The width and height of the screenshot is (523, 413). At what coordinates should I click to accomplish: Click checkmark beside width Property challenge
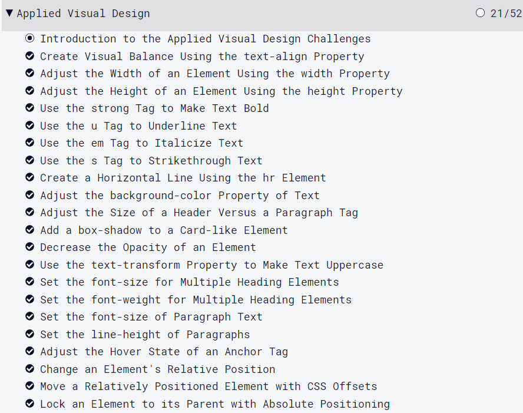pos(30,74)
